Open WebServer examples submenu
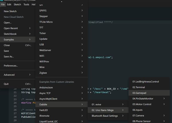Image resolution: width=172 pixels, height=123 pixels. pos(61,50)
